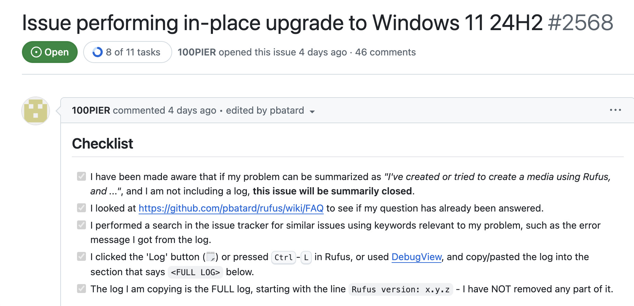Click the 100PIER author name in issue header

click(x=196, y=52)
